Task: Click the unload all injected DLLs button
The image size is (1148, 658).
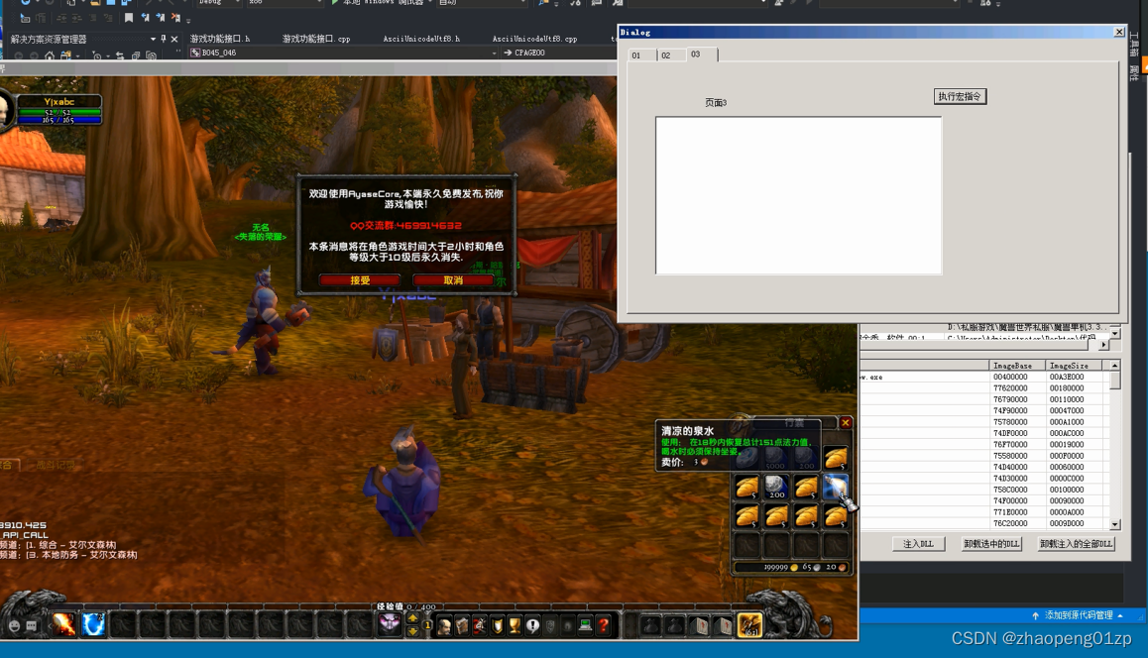Action: click(1077, 544)
